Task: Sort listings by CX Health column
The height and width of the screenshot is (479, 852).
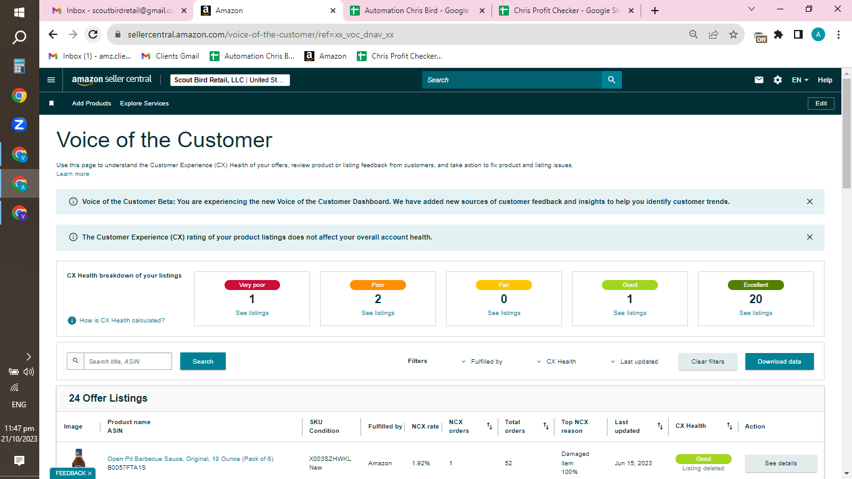Action: (x=729, y=427)
